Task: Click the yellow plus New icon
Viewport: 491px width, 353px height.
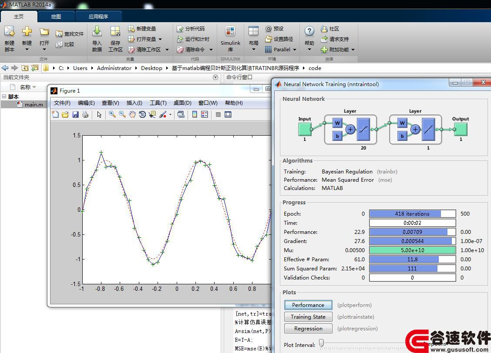Action: coord(27,31)
